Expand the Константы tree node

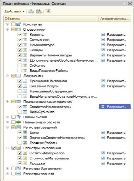pos(7,24)
